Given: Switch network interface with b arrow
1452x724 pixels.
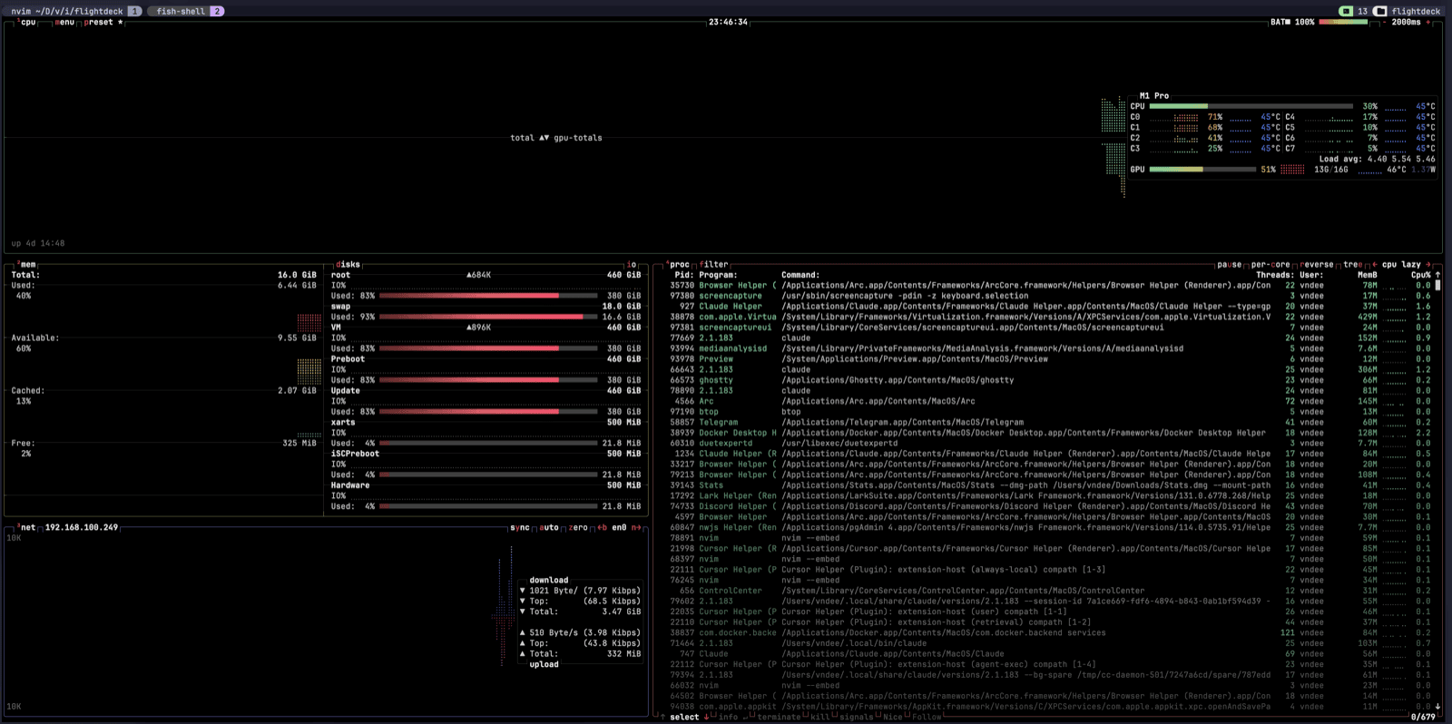Looking at the screenshot, I should (602, 527).
